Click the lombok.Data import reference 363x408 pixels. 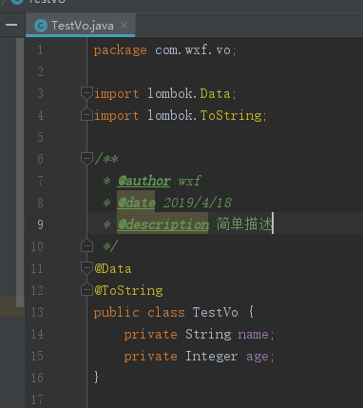(x=189, y=94)
